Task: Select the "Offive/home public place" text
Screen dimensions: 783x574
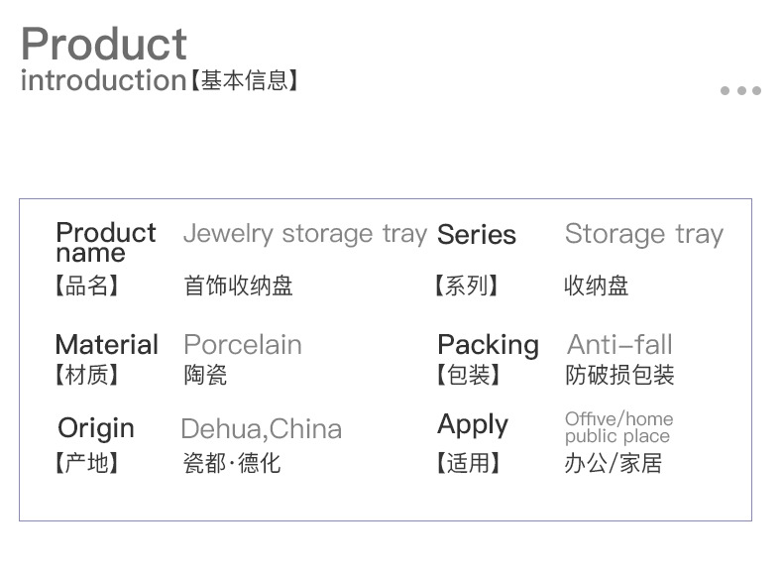Action: click(618, 427)
